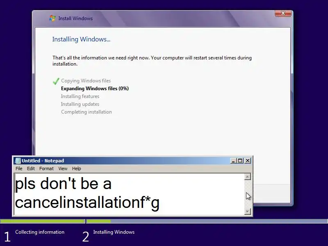Image resolution: width=328 pixels, height=246 pixels.
Task: Click the Install Windows title text
Action: click(x=75, y=18)
